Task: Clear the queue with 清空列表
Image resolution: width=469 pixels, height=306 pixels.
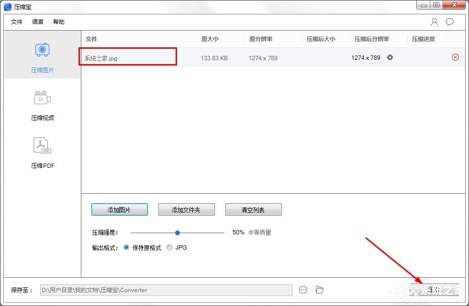Action: point(253,209)
